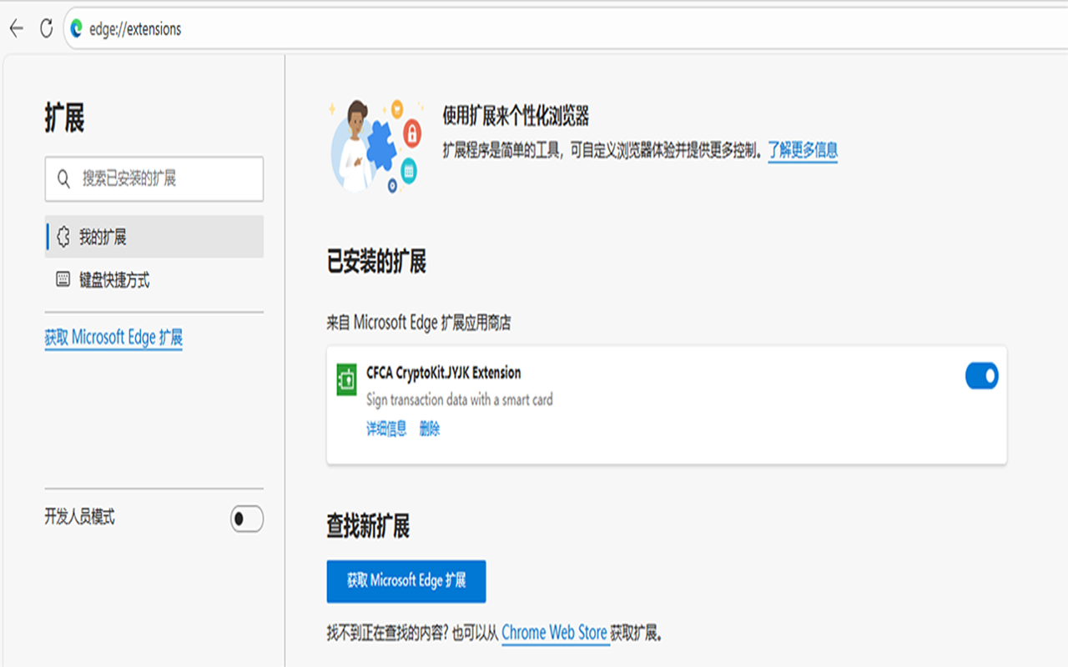Open the Chrome Web Store link
The width and height of the screenshot is (1068, 667).
tap(554, 633)
